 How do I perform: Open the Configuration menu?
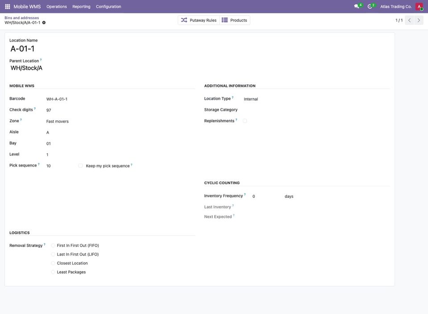(108, 7)
